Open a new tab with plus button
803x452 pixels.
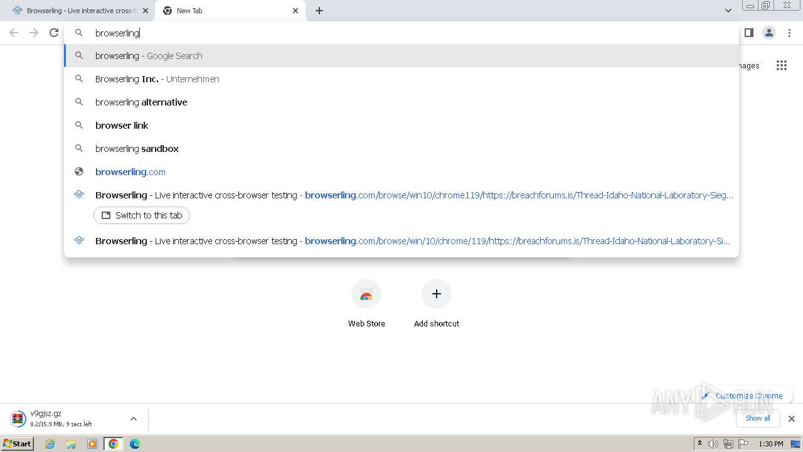point(319,11)
